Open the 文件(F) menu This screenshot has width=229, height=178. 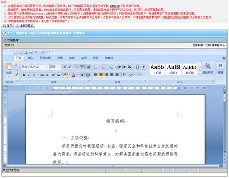click(9, 45)
